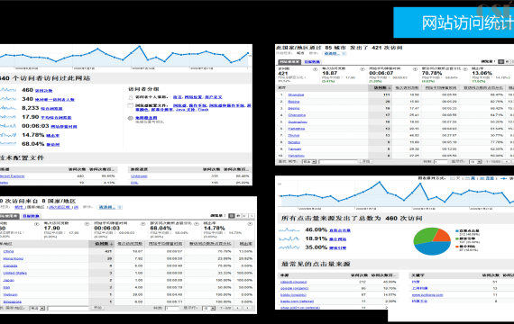The width and height of the screenshot is (514, 324).
Task: Click the Vietnam country link
Action: click(x=10, y=294)
